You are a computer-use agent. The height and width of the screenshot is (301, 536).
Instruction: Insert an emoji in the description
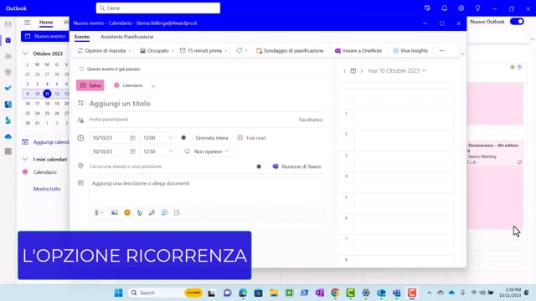[127, 212]
